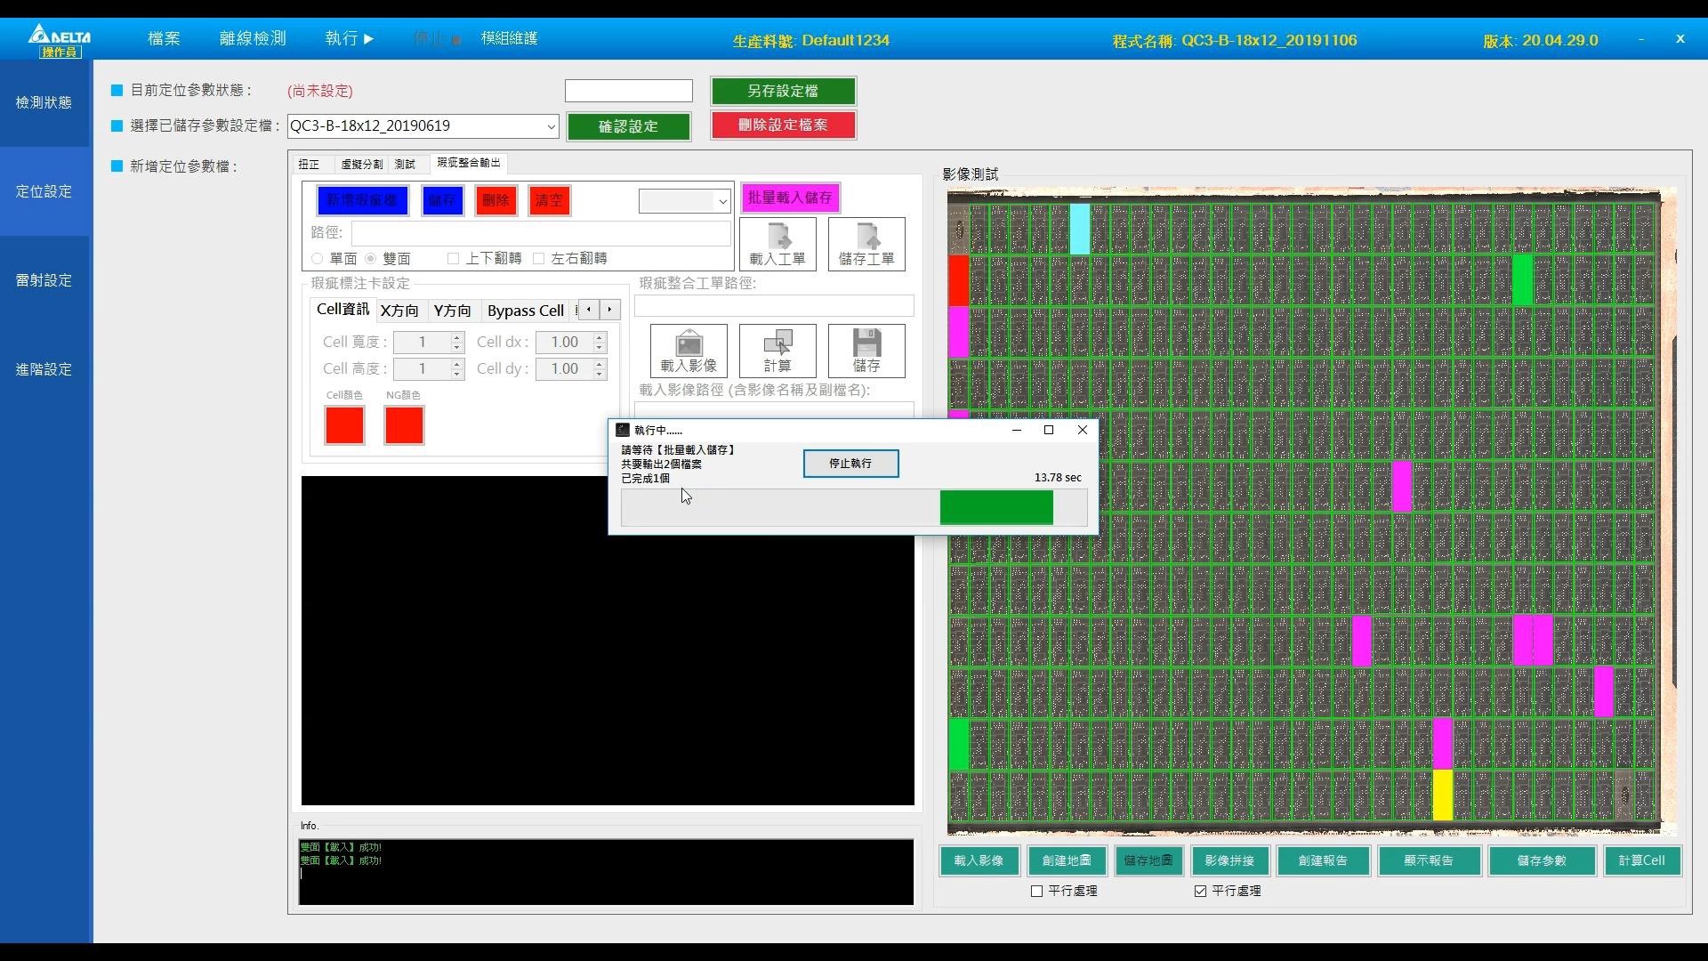Click the 載入影像 load image icon button
1708x961 pixels.
[x=689, y=350]
